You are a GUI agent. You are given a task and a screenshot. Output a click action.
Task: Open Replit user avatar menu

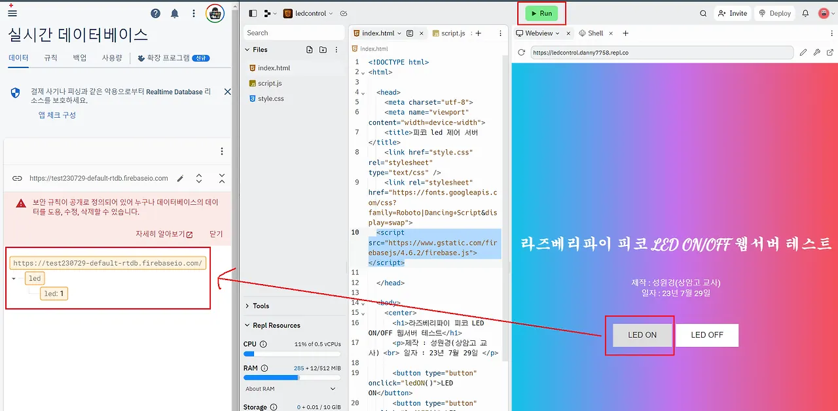[826, 13]
